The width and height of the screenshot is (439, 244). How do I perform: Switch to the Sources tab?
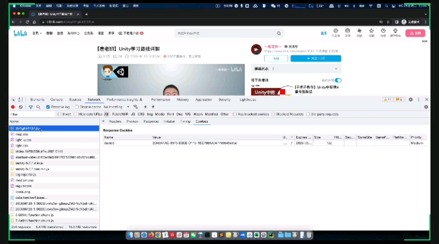(75, 99)
